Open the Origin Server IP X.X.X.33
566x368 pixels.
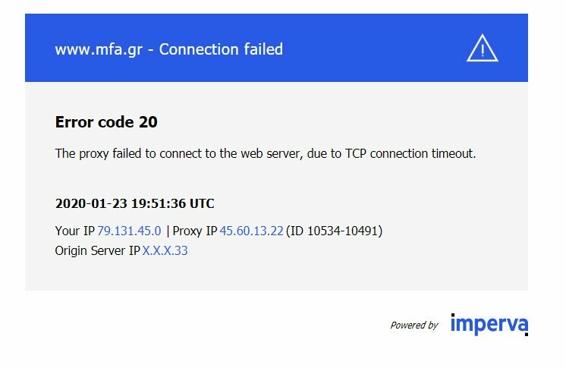coord(165,250)
